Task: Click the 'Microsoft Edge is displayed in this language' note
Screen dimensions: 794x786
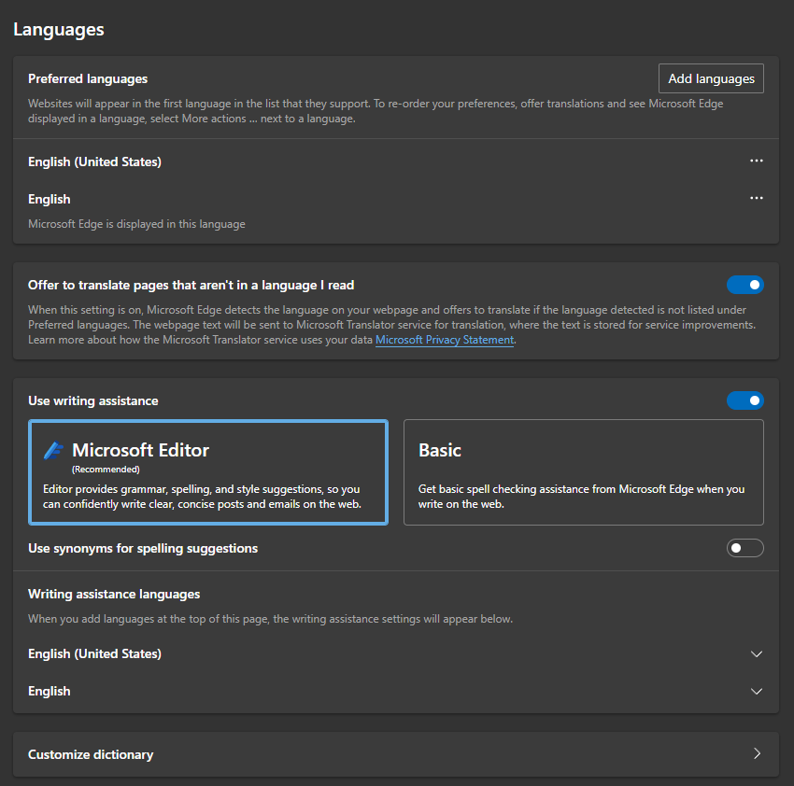Action: 136,224
